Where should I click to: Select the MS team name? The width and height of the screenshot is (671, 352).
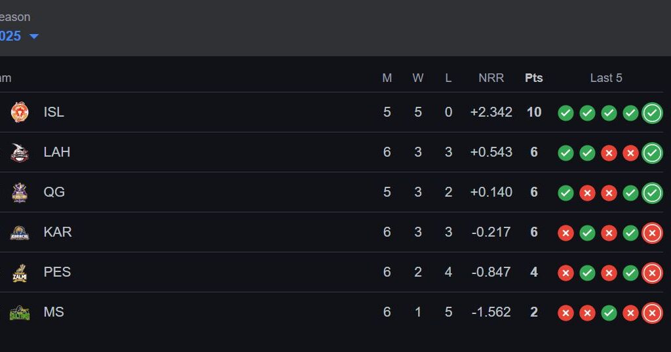tap(54, 312)
